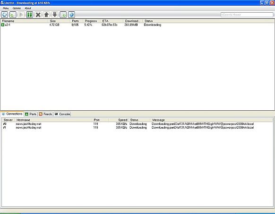Move item down with down arrow icon

[55, 15]
